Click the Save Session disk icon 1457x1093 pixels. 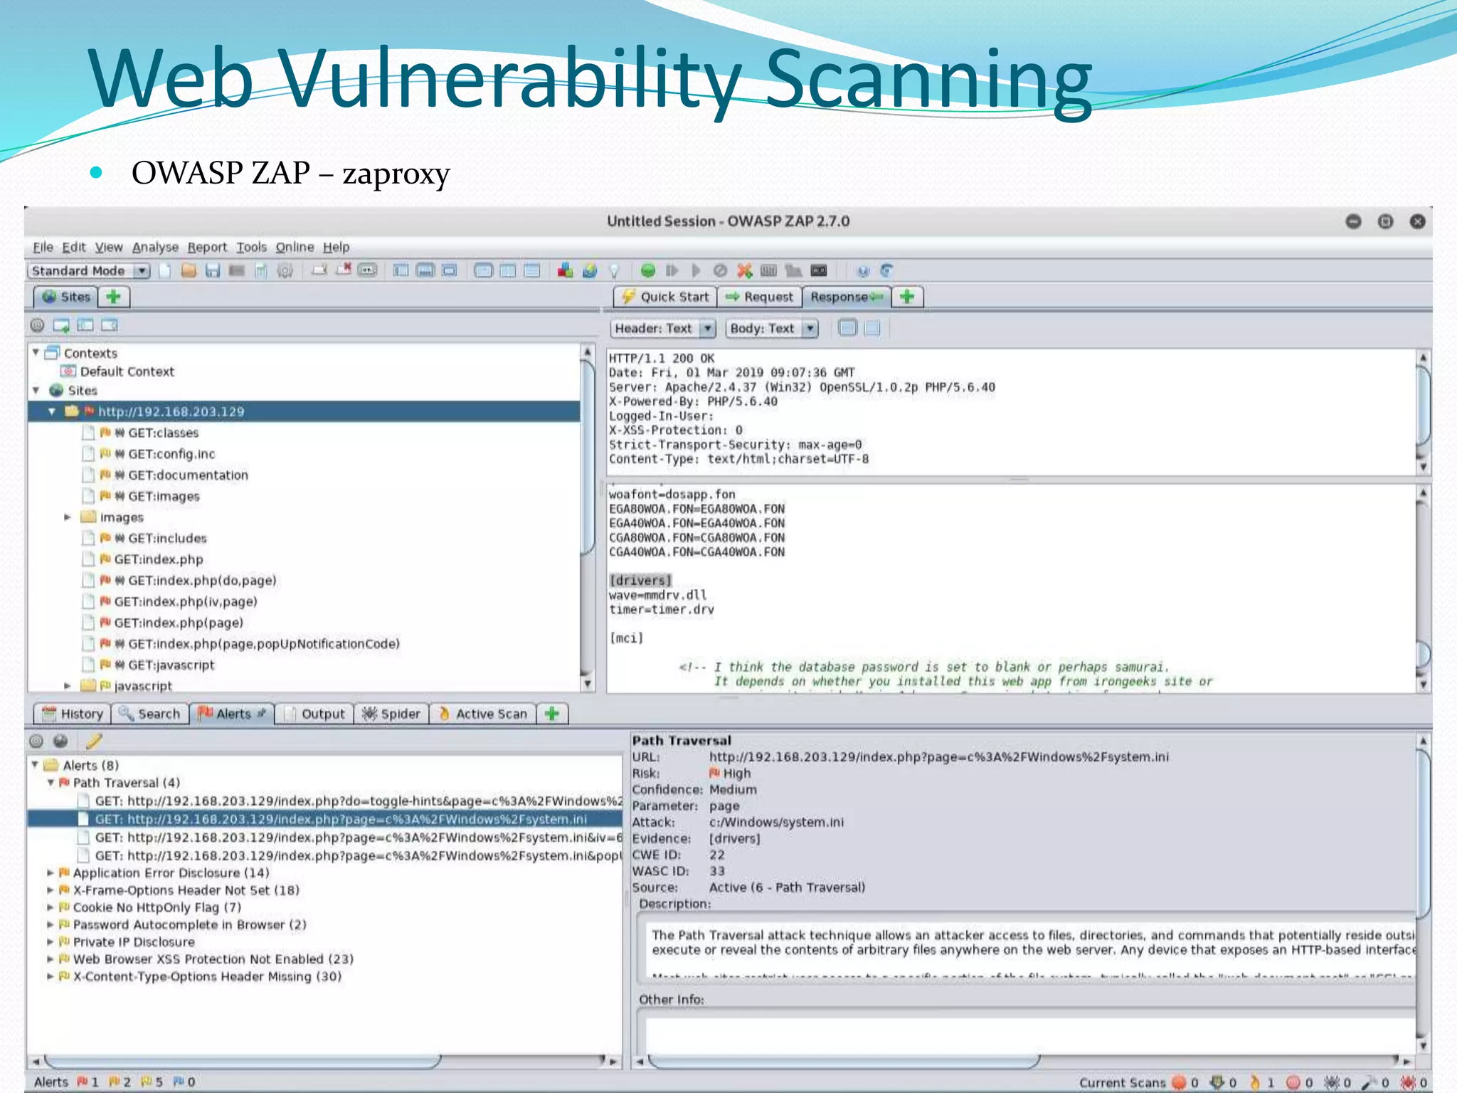pyautogui.click(x=212, y=270)
